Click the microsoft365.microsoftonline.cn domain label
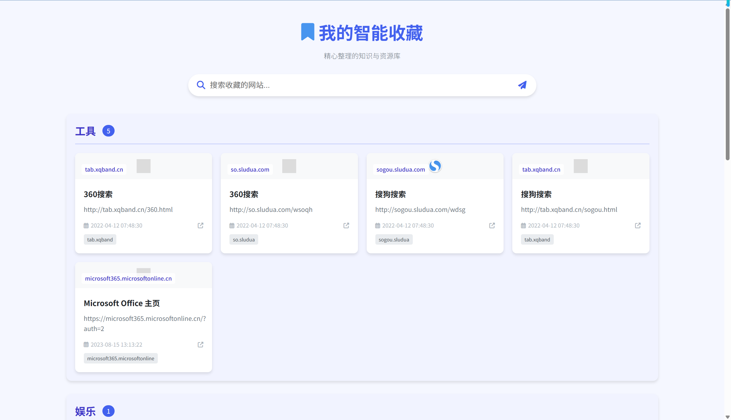This screenshot has width=731, height=420. coord(128,279)
